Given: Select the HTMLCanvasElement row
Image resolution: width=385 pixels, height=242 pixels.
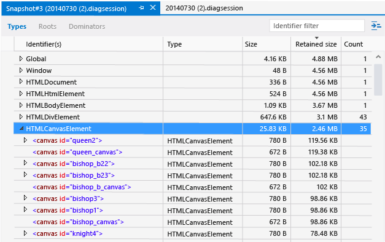Looking at the screenshot, I should (193, 129).
